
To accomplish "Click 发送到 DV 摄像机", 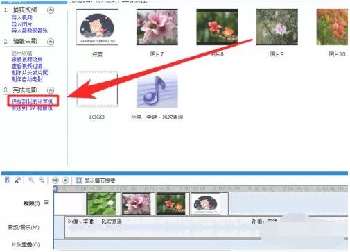I will point(33,108).
